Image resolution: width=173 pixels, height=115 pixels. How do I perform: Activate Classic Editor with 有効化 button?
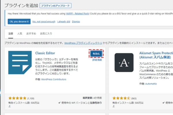[x=96, y=53]
